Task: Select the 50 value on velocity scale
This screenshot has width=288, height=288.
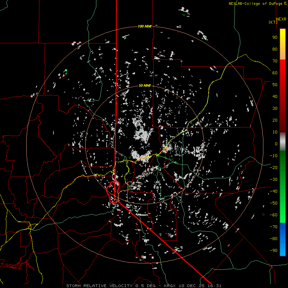Action: click(x=275, y=85)
